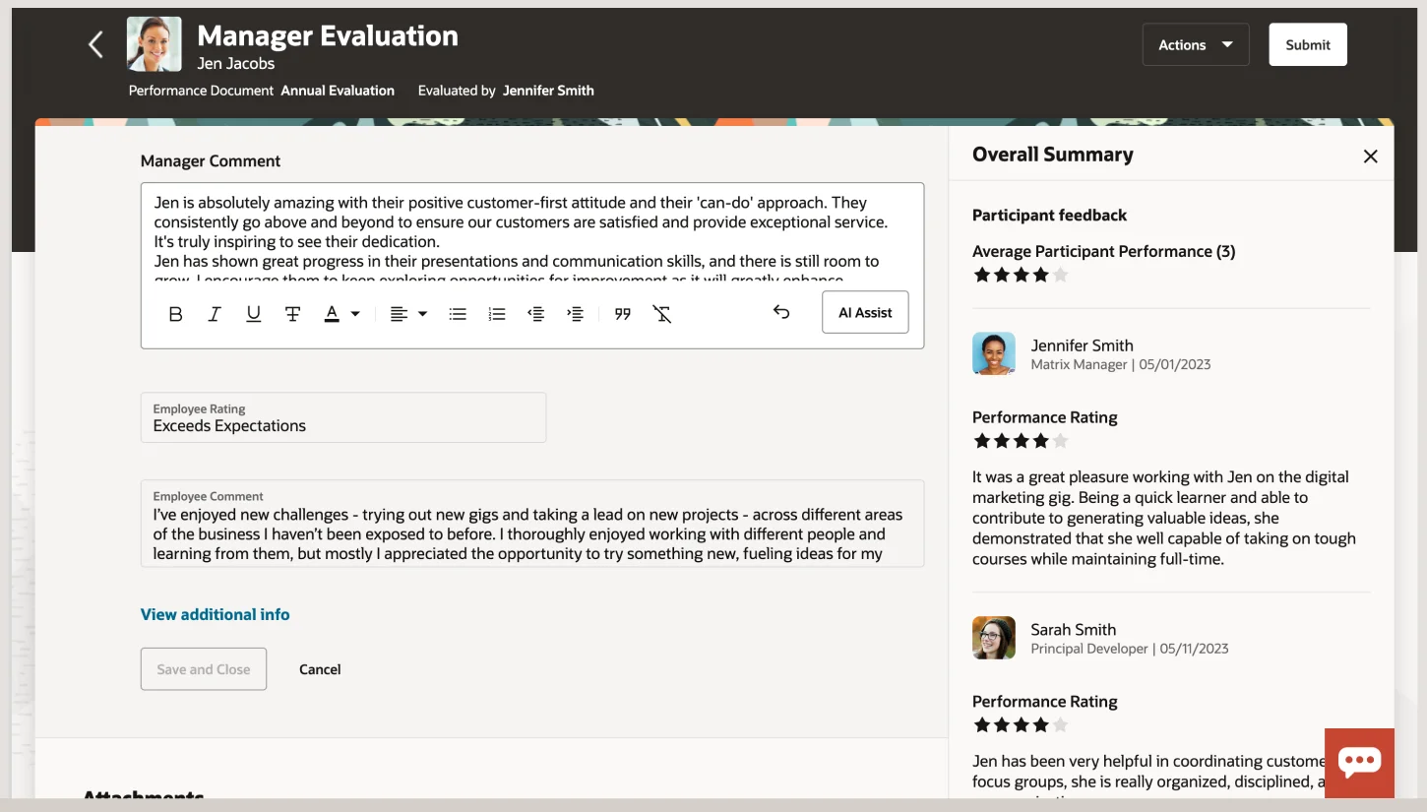Clear text formatting
Screen dimensions: 1427x812
click(x=662, y=314)
